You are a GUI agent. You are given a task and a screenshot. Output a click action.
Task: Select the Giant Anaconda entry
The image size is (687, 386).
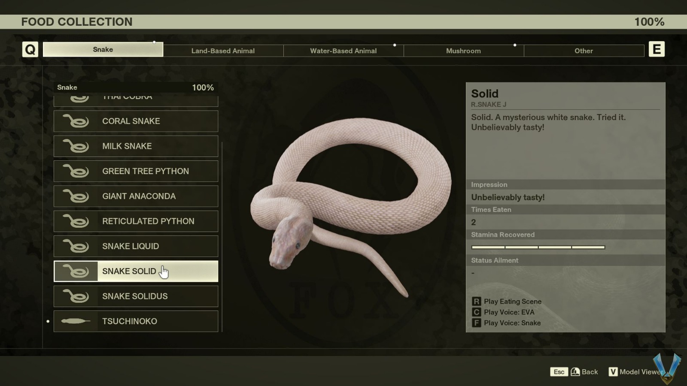click(136, 196)
